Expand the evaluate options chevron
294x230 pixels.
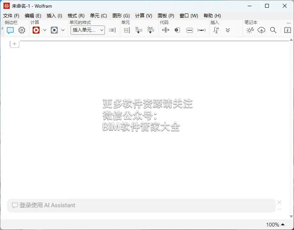45,30
